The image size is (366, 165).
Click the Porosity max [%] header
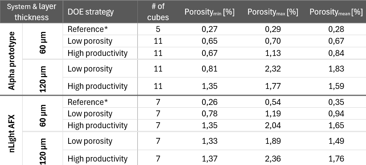[273, 12]
